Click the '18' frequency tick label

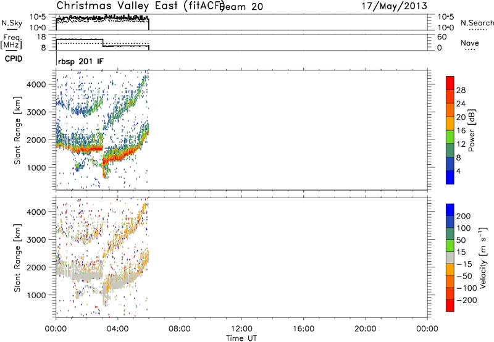click(41, 37)
